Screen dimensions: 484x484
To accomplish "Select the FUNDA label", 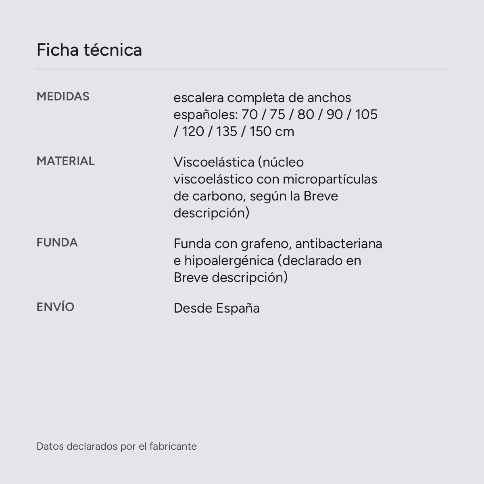I will (57, 242).
